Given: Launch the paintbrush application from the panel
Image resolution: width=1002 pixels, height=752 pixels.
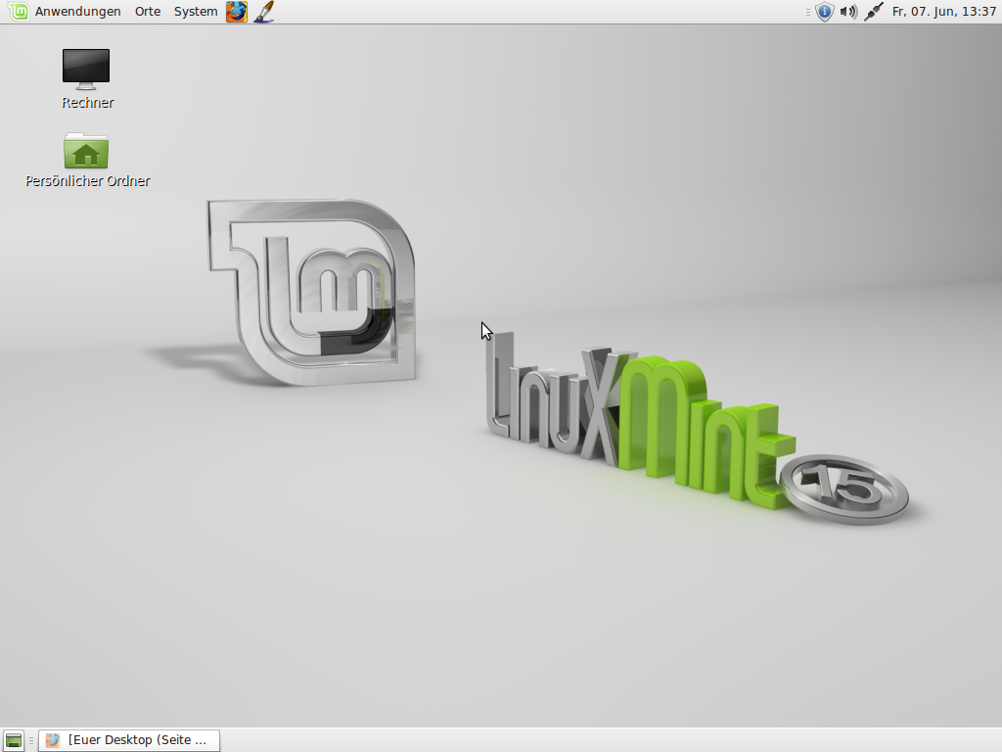Looking at the screenshot, I should coord(264,12).
